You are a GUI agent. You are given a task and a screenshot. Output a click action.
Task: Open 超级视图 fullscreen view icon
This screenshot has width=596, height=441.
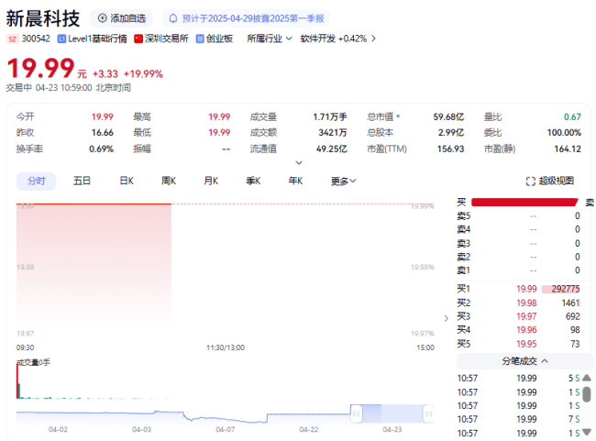pyautogui.click(x=530, y=182)
